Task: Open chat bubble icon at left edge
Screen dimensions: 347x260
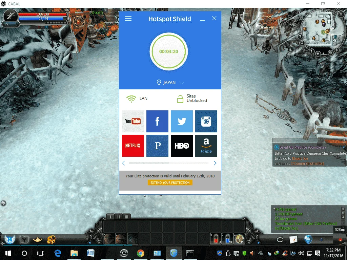Action: 3,203
